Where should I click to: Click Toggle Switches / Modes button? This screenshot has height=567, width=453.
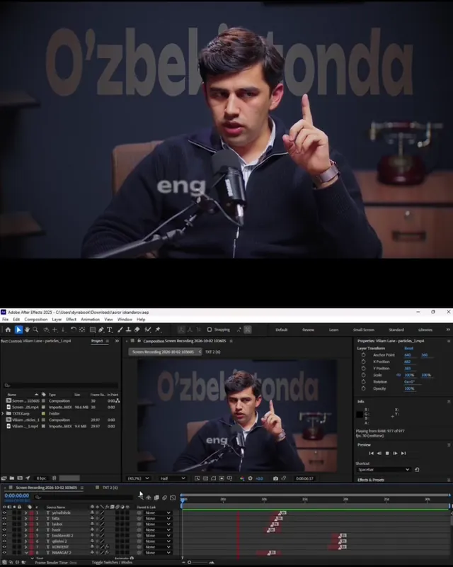[112, 562]
